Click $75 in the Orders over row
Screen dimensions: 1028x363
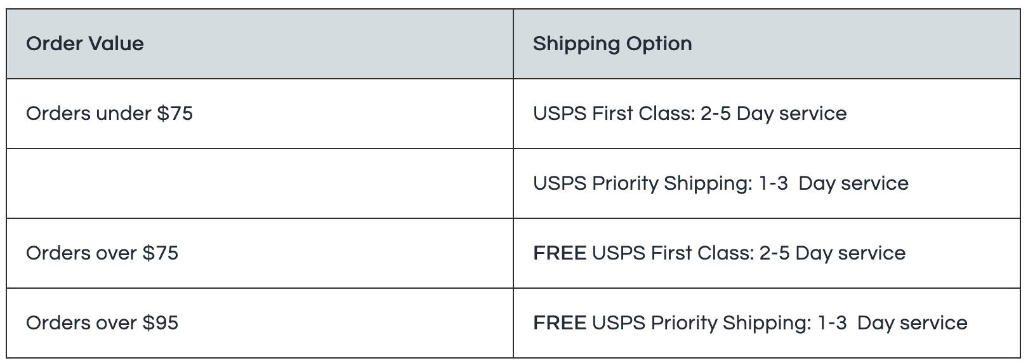coord(161,253)
